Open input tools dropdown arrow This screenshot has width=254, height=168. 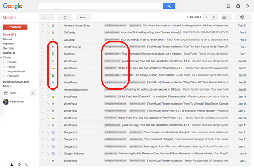click(x=230, y=17)
